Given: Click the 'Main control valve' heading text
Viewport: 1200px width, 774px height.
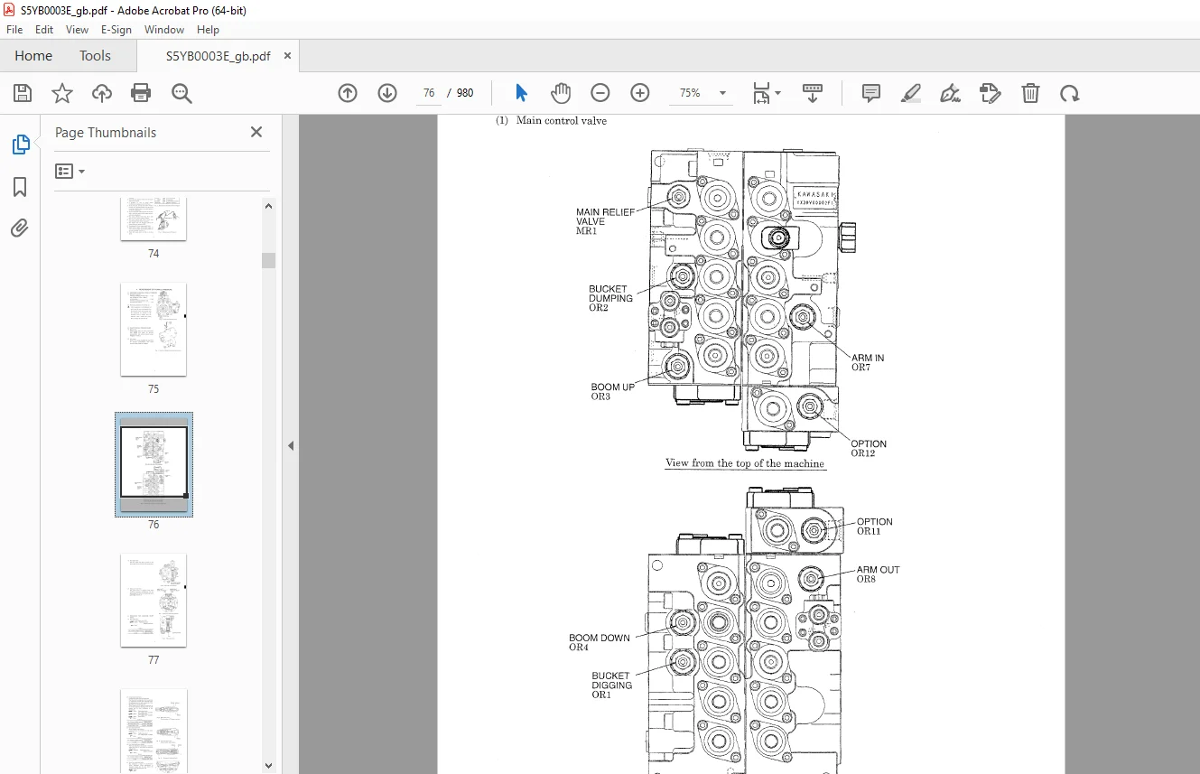Looking at the screenshot, I should point(562,121).
